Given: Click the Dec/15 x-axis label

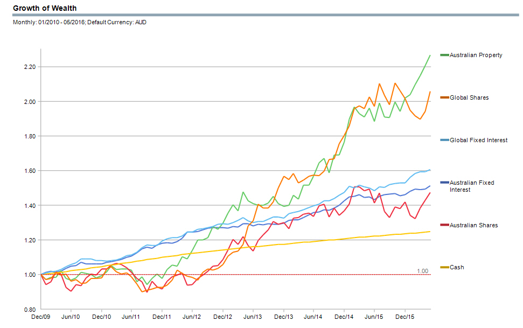Looking at the screenshot, I should pyautogui.click(x=405, y=317).
